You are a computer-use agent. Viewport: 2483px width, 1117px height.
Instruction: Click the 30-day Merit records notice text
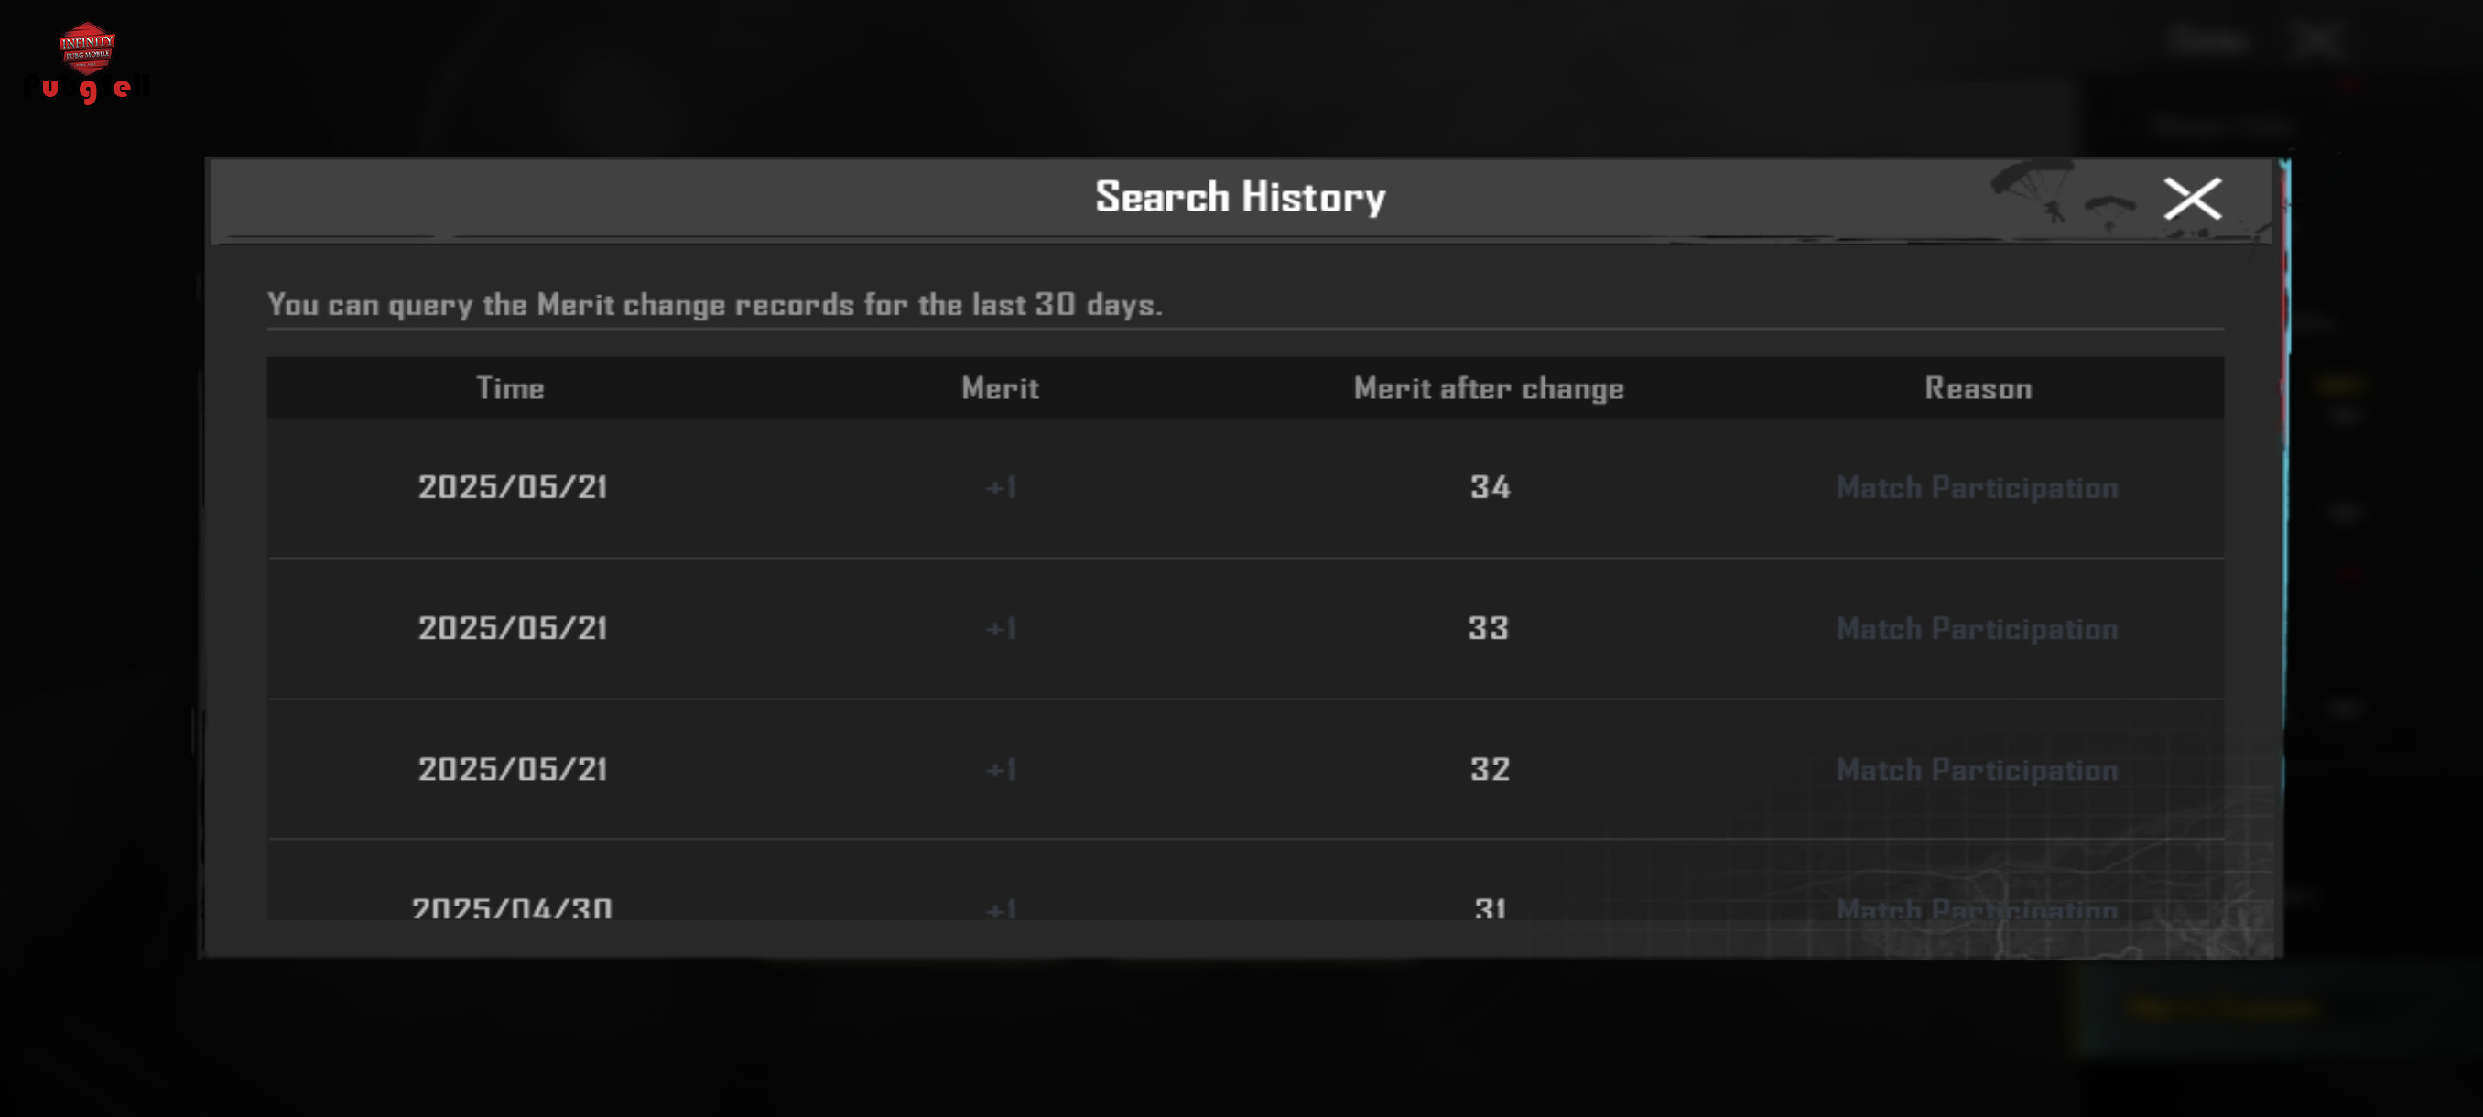point(714,306)
